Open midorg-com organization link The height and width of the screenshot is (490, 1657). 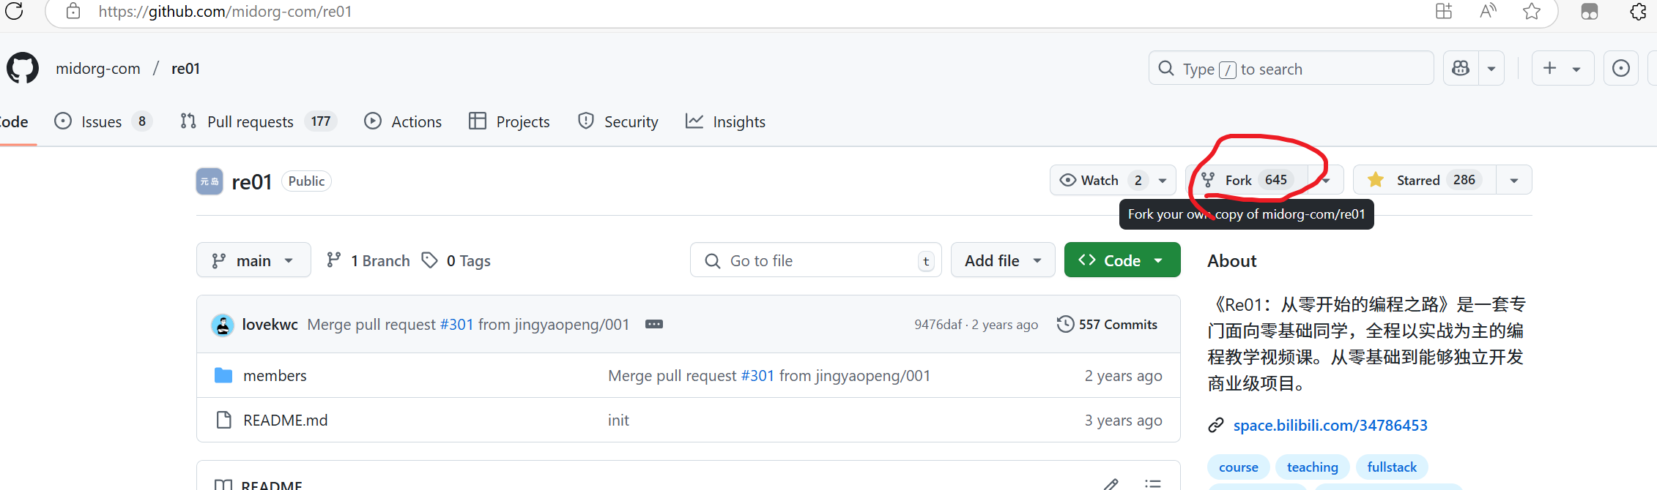pos(98,68)
